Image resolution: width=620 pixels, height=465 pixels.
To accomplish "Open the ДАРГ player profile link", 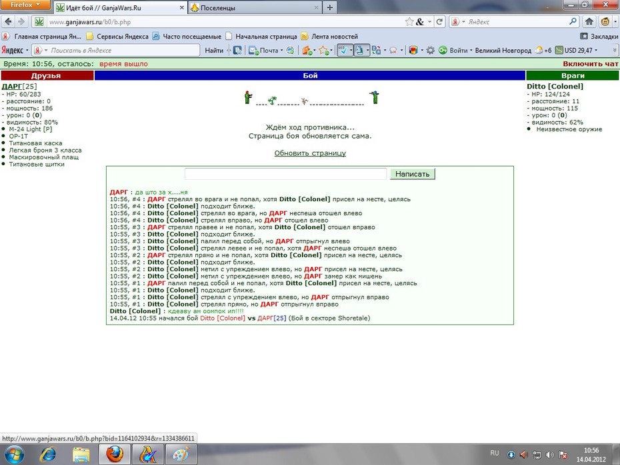I will (x=12, y=86).
